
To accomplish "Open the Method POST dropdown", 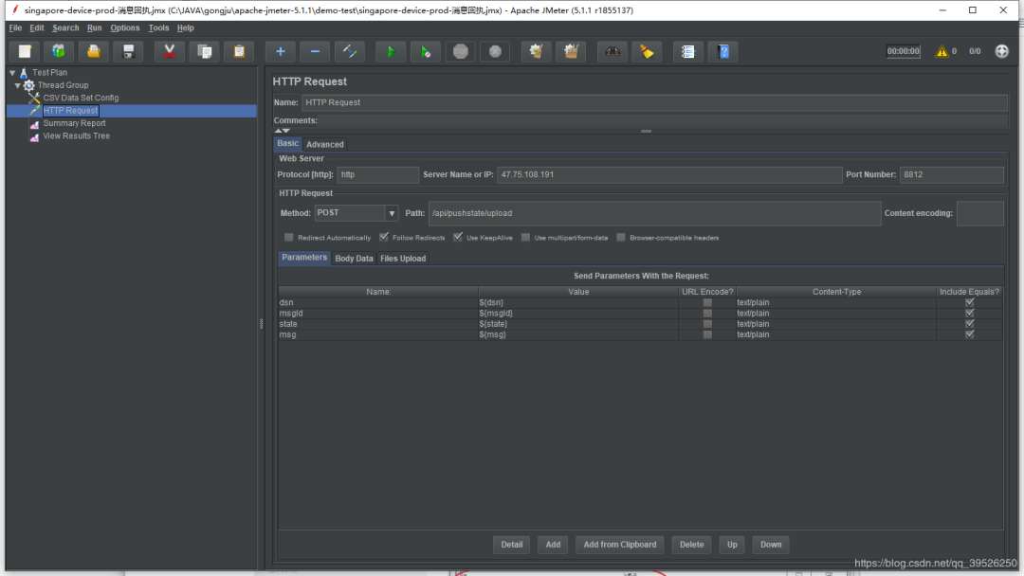I will (x=391, y=213).
